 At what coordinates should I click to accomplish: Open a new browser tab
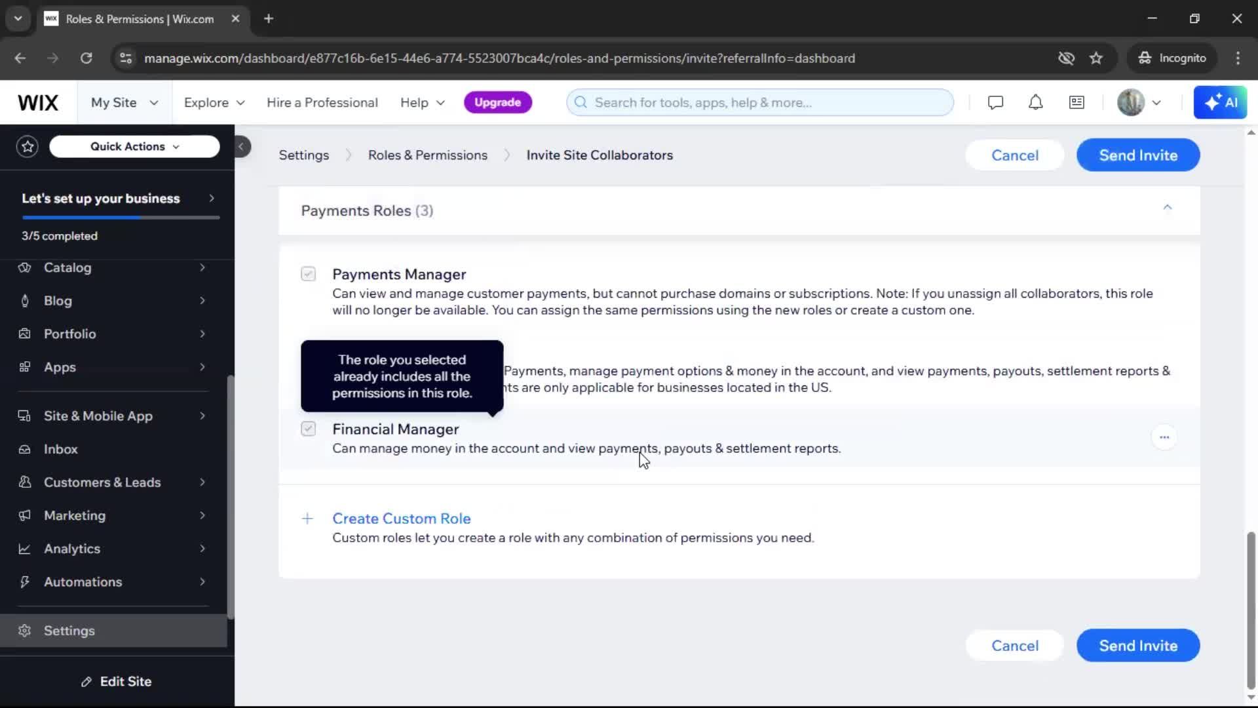(x=269, y=18)
